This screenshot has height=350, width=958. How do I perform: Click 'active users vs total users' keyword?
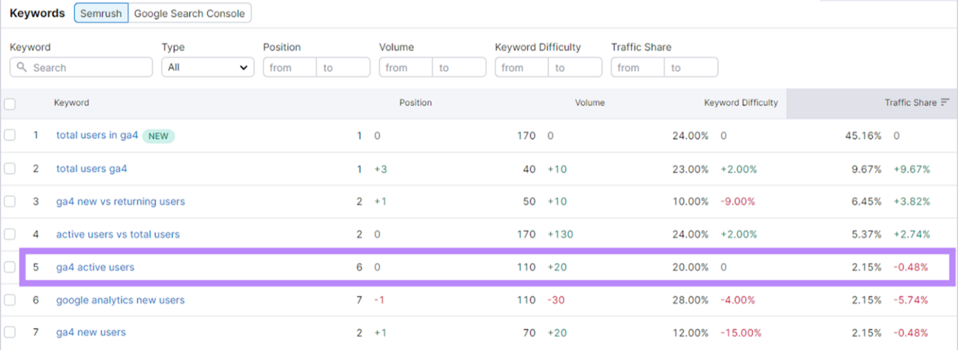117,234
